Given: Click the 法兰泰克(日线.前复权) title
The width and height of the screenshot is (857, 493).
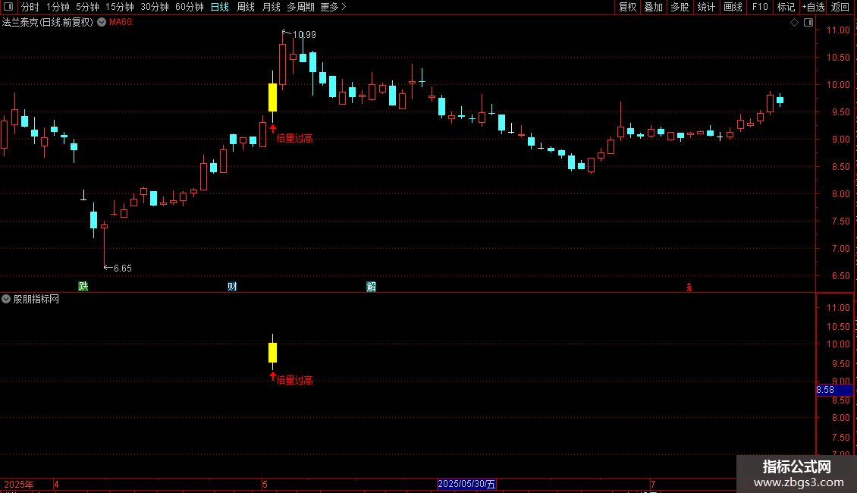Looking at the screenshot, I should pos(48,22).
